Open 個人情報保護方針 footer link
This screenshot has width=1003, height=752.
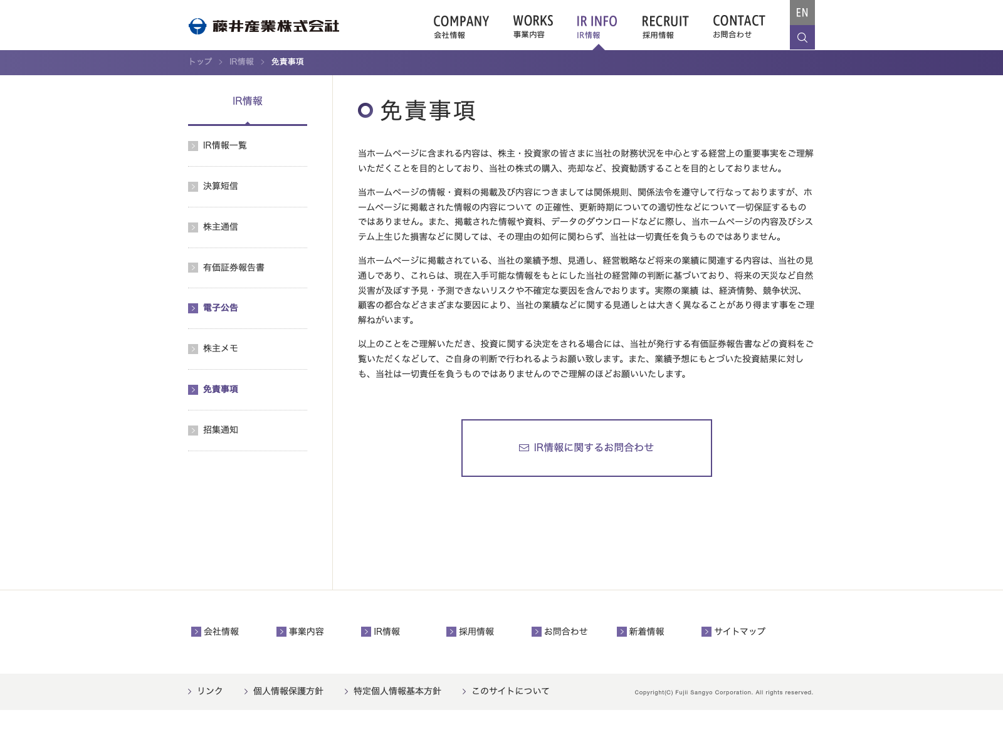[x=288, y=691]
